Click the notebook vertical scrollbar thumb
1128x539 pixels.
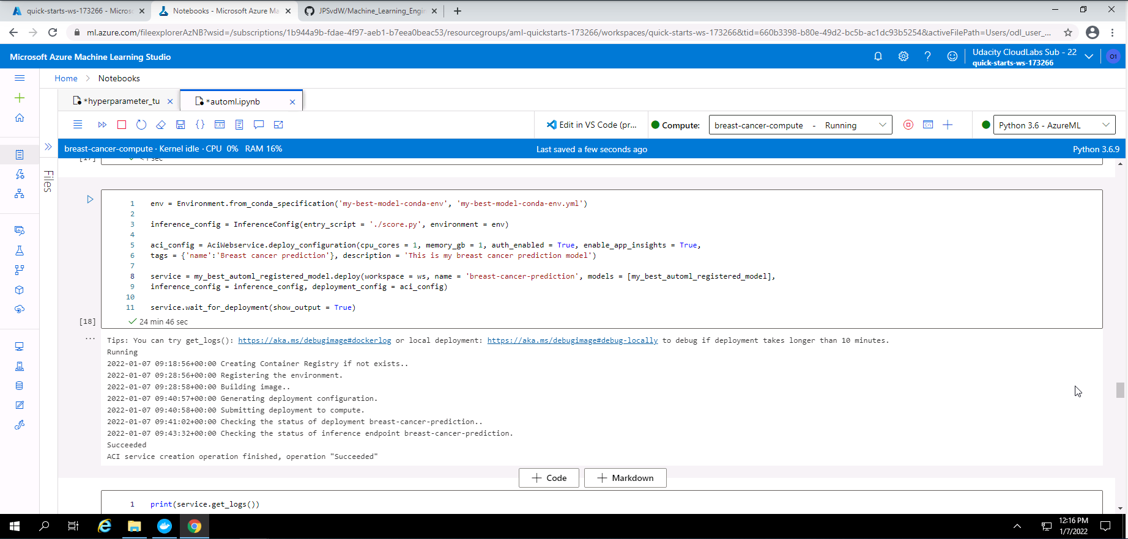(1120, 390)
